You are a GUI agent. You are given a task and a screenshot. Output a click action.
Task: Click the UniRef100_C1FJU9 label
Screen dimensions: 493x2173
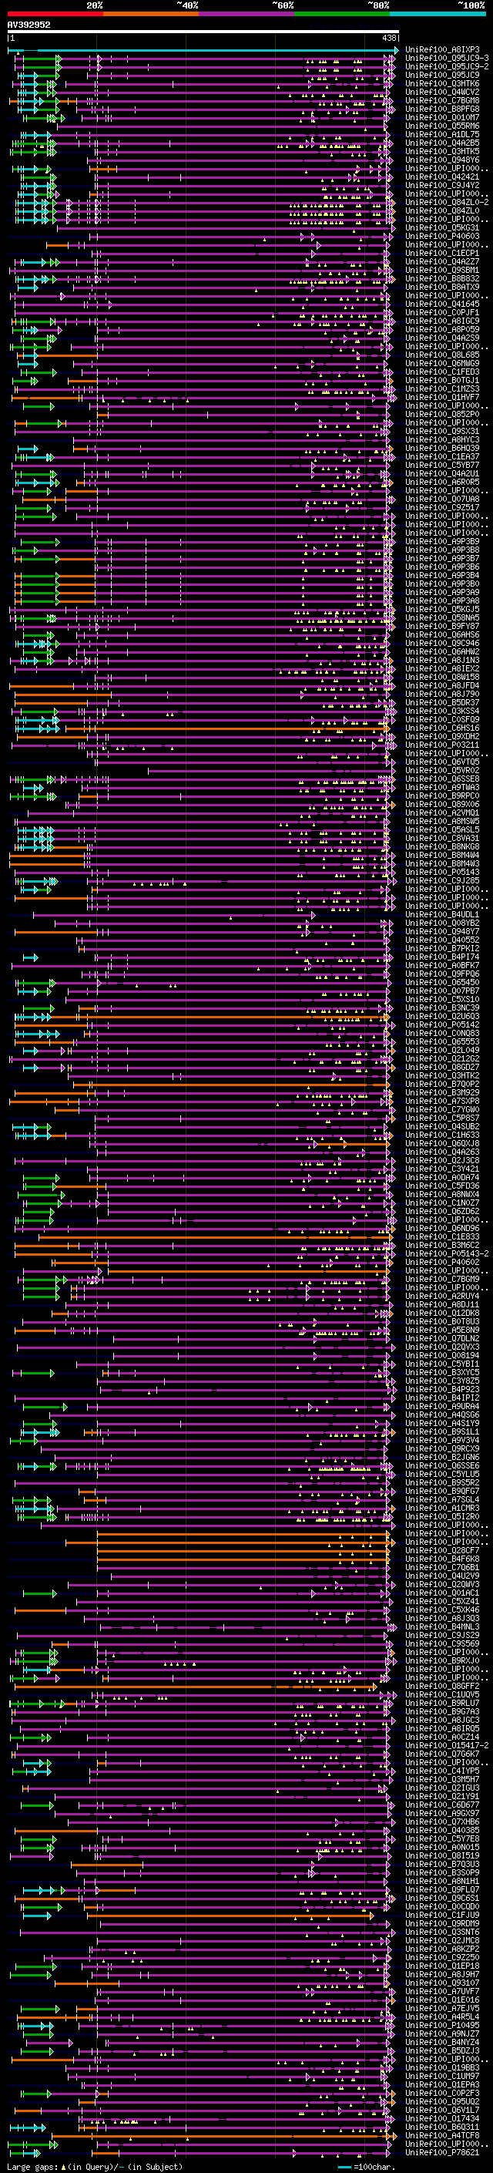click(x=441, y=1914)
